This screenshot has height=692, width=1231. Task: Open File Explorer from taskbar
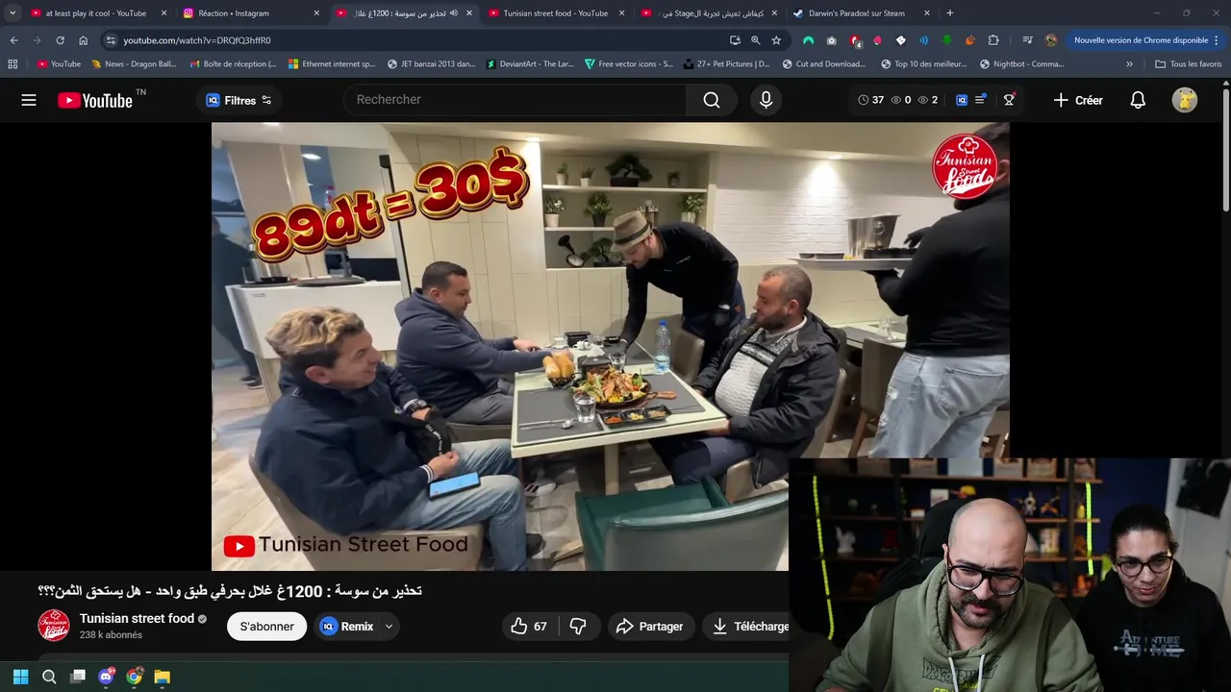(163, 677)
